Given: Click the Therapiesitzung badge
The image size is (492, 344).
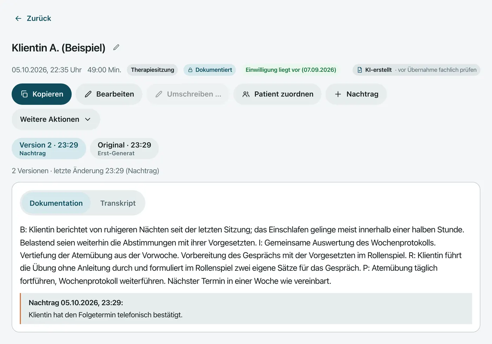Looking at the screenshot, I should coord(153,70).
